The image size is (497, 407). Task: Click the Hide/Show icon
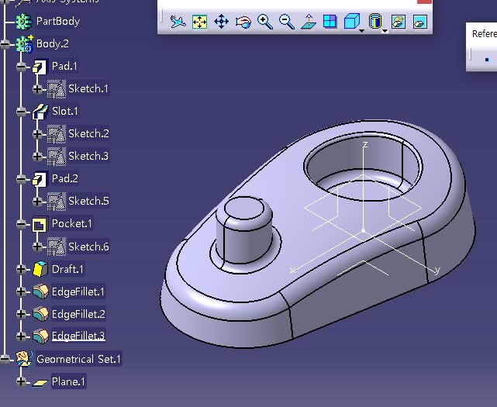[x=399, y=22]
